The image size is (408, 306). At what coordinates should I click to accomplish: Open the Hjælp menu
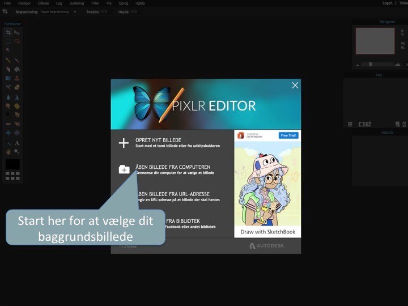140,3
